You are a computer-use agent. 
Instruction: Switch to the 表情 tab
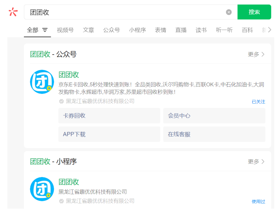pos(161,30)
